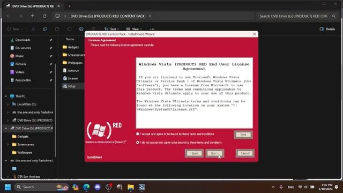
Task: Click the Next button in wizard
Action: [215, 153]
